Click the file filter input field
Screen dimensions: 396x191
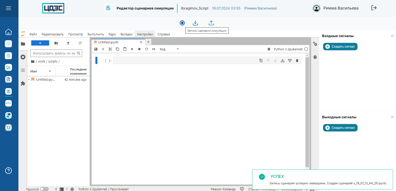coord(54,53)
